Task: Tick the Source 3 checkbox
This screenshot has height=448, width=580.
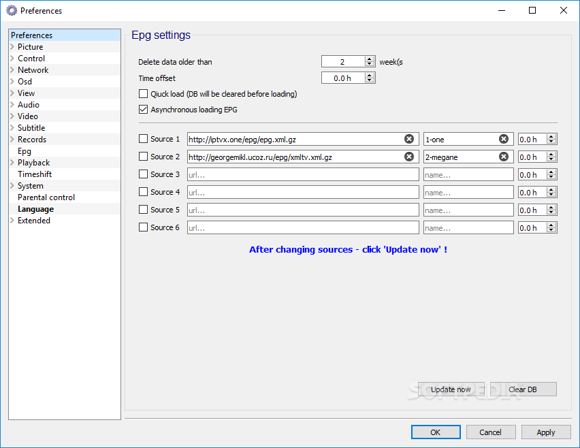Action: [x=143, y=174]
